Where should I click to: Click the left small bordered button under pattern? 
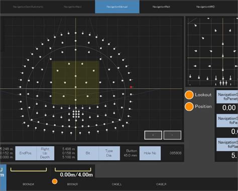pos(153,135)
